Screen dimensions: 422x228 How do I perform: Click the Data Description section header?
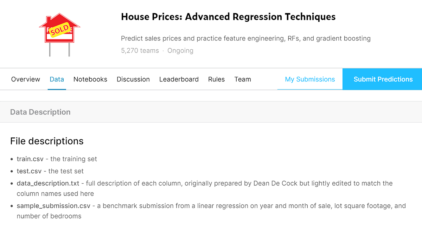[x=40, y=112]
